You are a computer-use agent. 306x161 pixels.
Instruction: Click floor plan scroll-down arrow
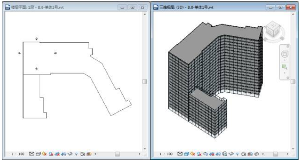click(145, 149)
